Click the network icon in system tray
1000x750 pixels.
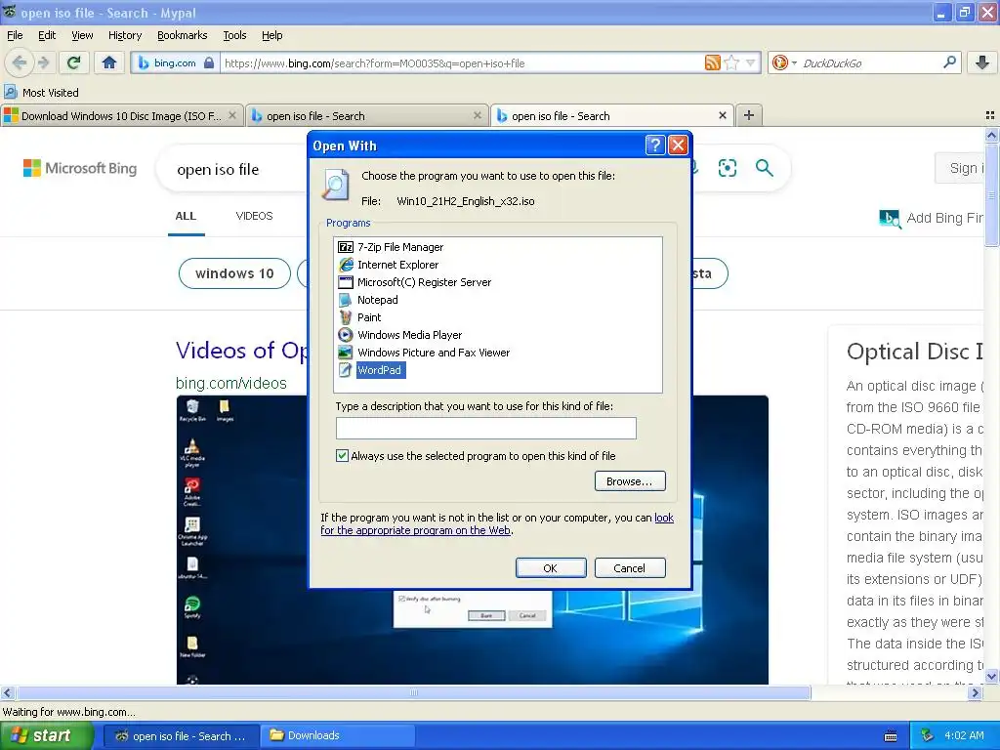[x=927, y=735]
